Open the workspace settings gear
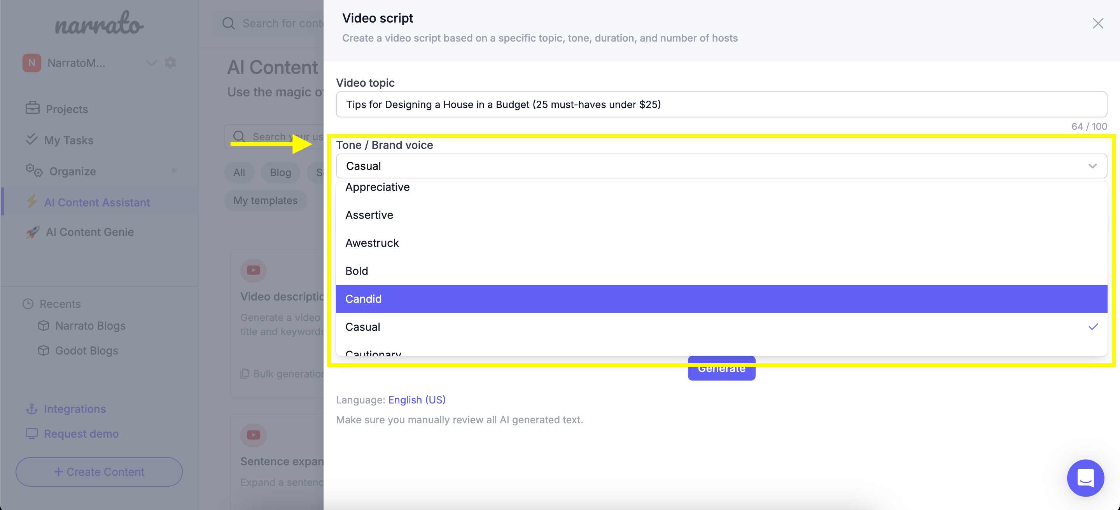 click(170, 63)
